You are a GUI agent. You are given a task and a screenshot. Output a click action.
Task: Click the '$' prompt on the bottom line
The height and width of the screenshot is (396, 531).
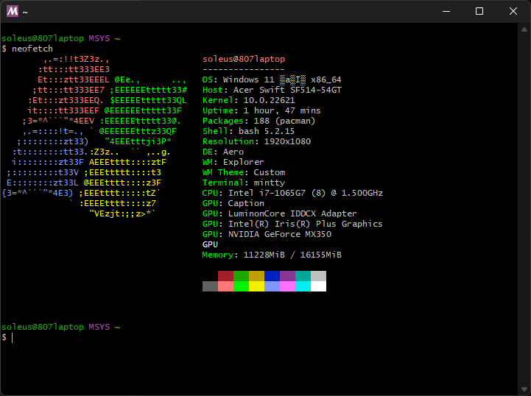coord(4,337)
